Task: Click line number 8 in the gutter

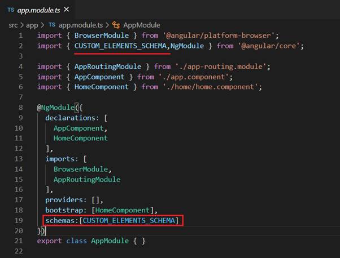Action: pyautogui.click(x=20, y=107)
